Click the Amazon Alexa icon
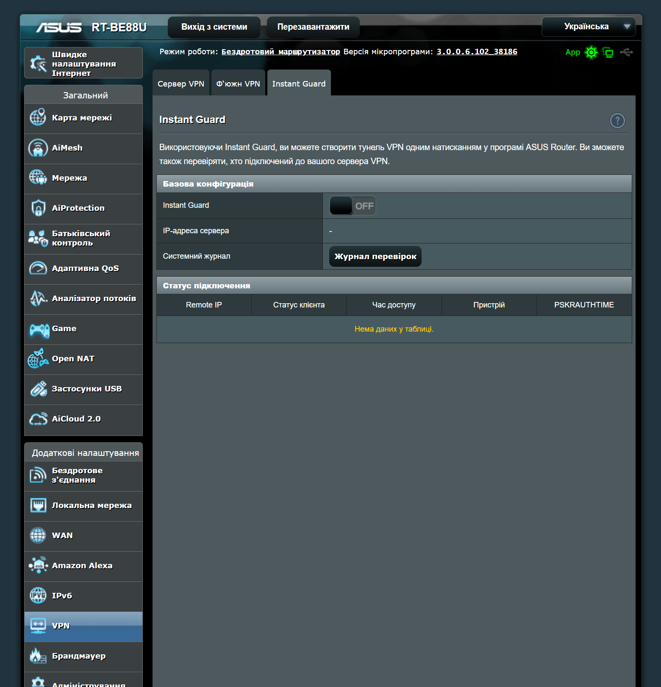 click(x=38, y=565)
